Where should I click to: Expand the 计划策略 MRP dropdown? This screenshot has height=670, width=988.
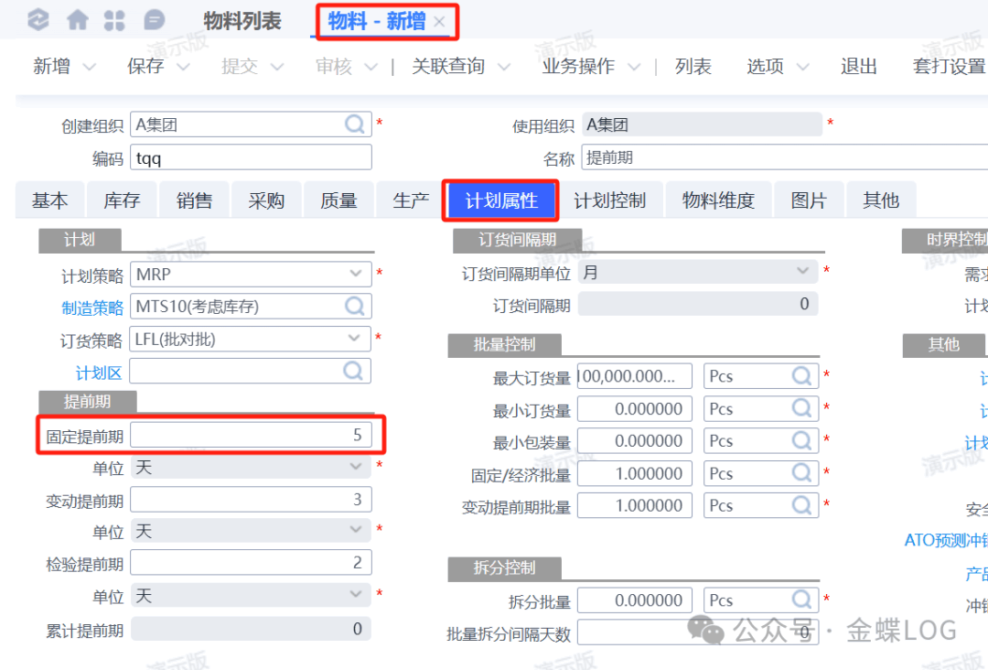click(x=356, y=273)
